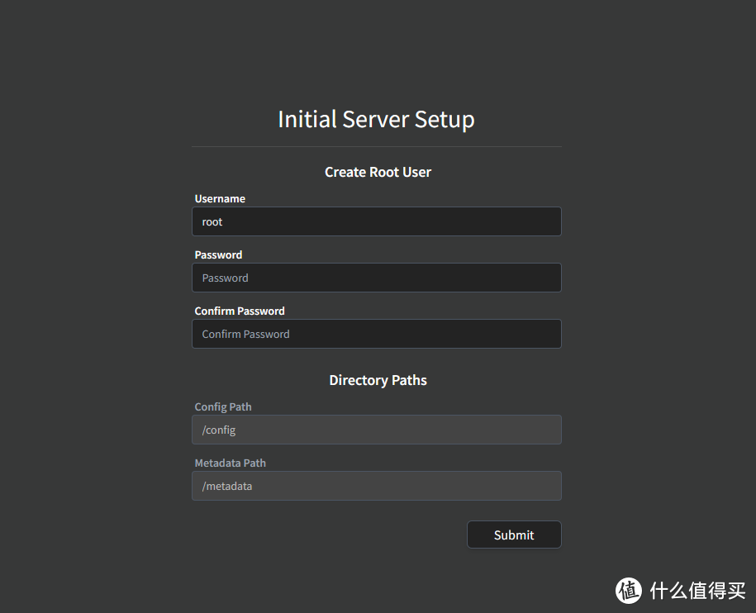756x613 pixels.
Task: Click the Metadata Path label
Action: 230,463
